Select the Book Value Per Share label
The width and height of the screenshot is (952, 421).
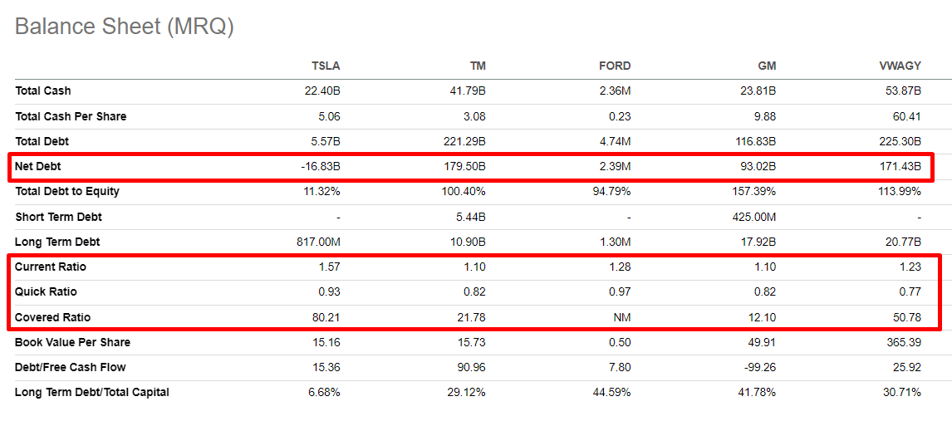click(73, 342)
